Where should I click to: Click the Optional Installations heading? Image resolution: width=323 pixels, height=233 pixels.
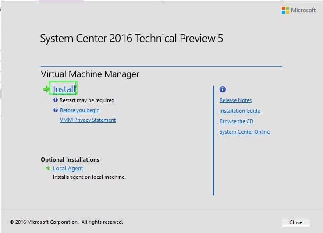pos(70,159)
